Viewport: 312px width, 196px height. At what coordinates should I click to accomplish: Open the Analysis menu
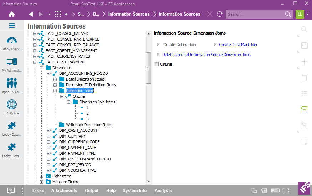[163, 190]
